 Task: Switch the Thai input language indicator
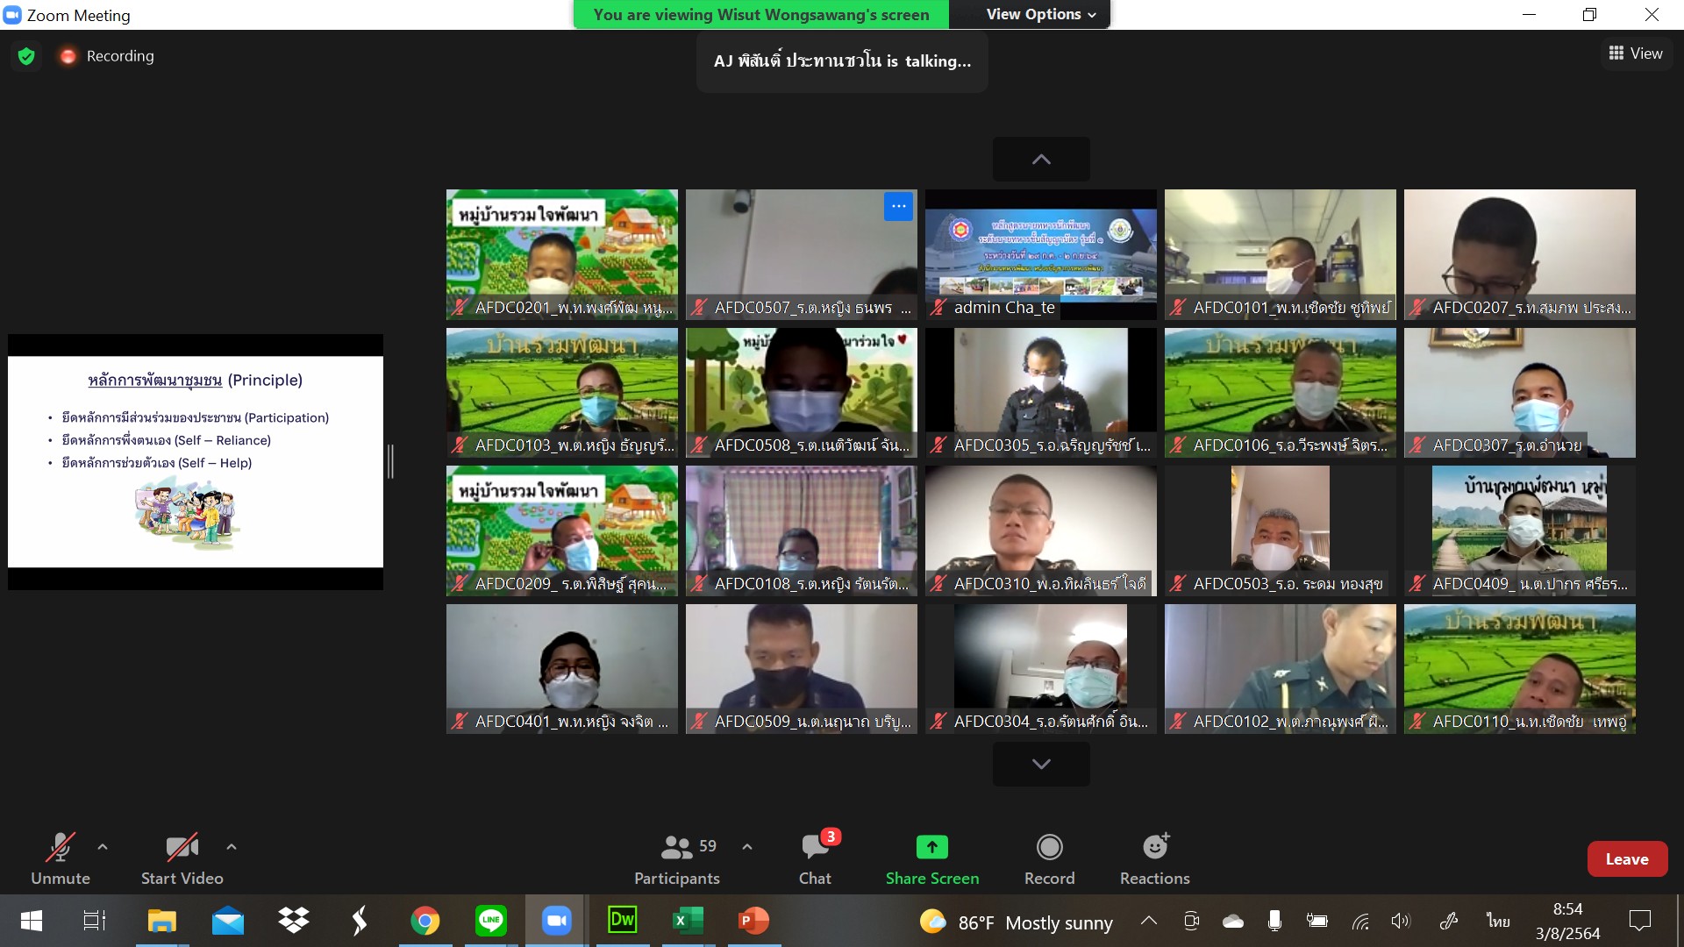[x=1498, y=921]
